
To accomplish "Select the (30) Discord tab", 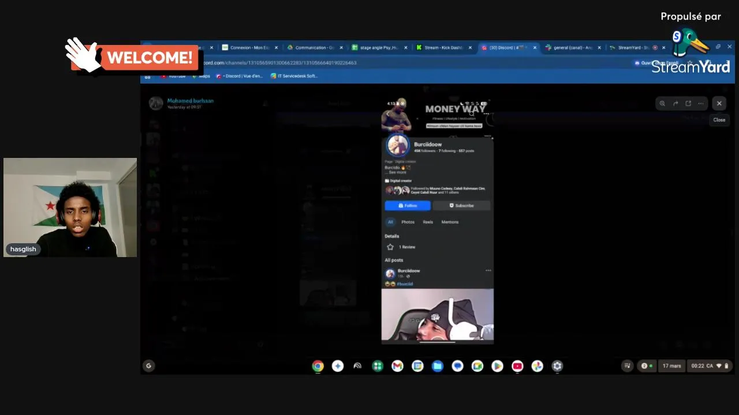I will coord(508,48).
